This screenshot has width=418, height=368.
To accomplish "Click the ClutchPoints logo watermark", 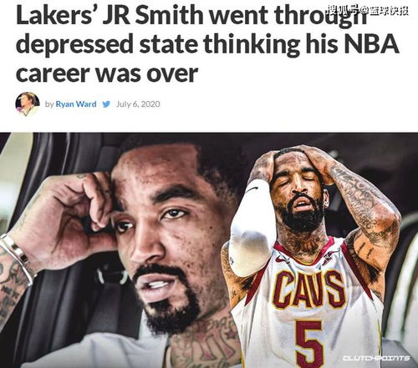I will (376, 358).
